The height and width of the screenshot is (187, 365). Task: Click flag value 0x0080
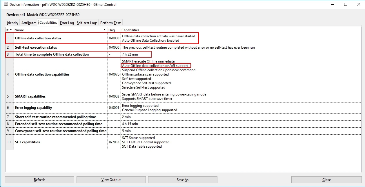coord(114,38)
